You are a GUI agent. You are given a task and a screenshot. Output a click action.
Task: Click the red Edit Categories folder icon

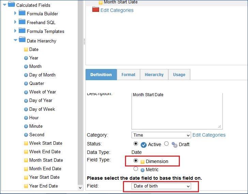point(95,9)
